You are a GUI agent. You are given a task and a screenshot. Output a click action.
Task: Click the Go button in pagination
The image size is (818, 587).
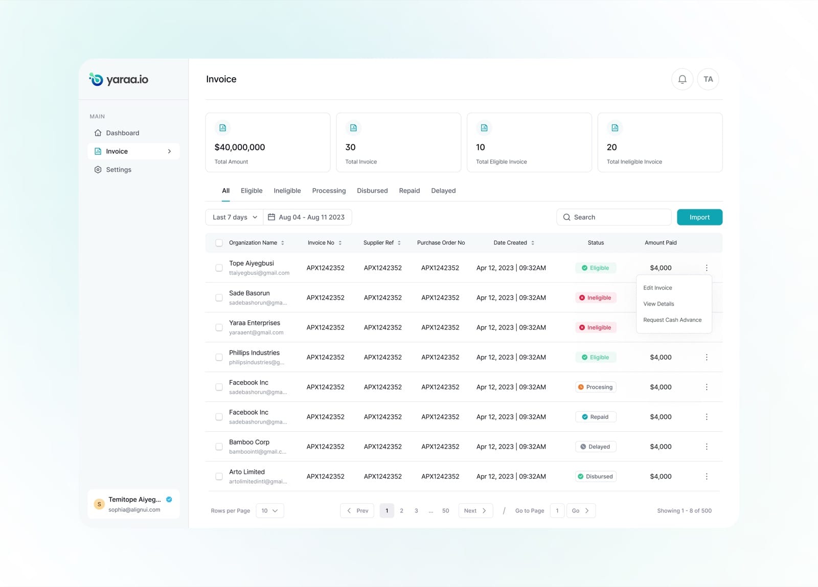point(581,510)
